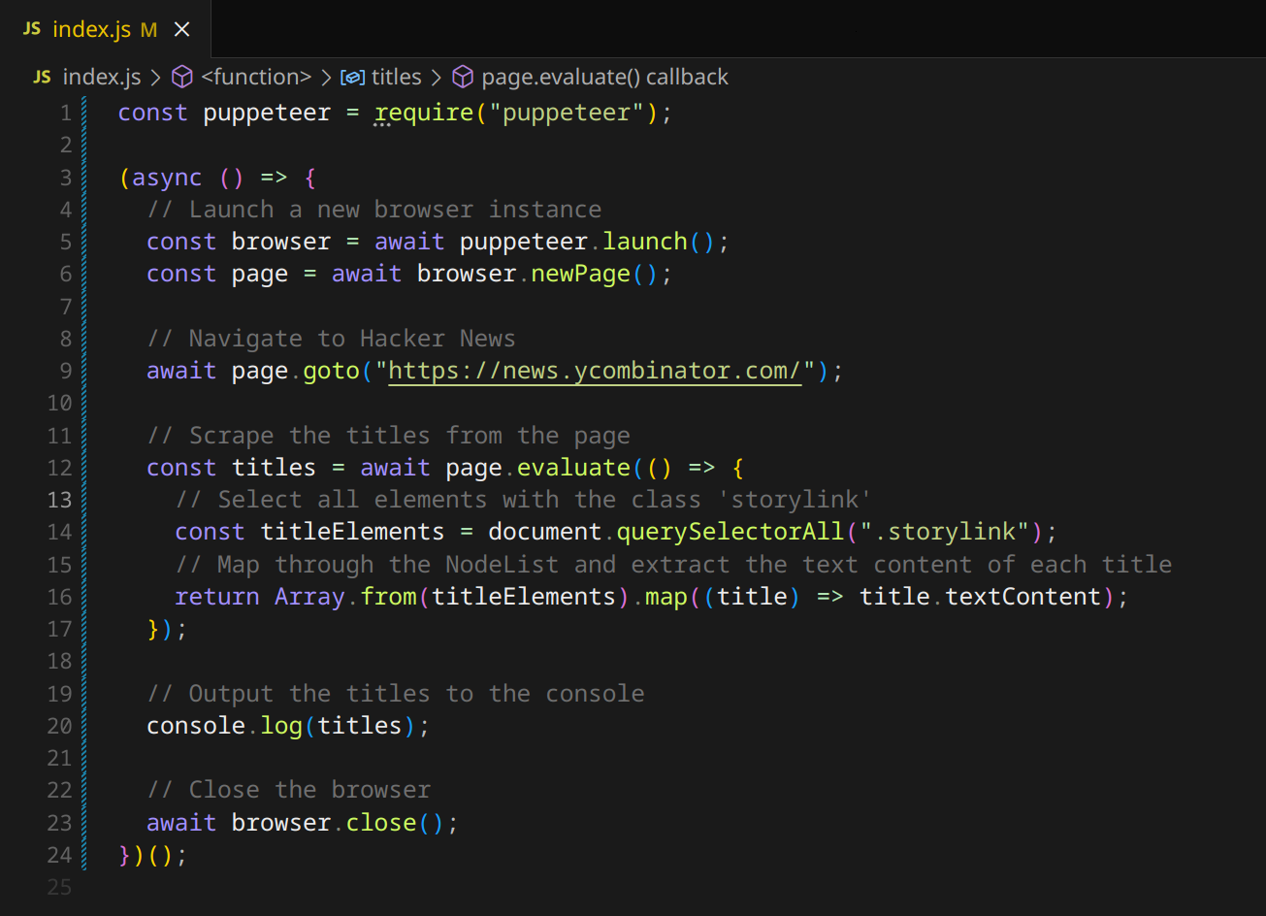The height and width of the screenshot is (916, 1266).
Task: Open the titles breadcrumb dropdown
Action: click(x=396, y=78)
